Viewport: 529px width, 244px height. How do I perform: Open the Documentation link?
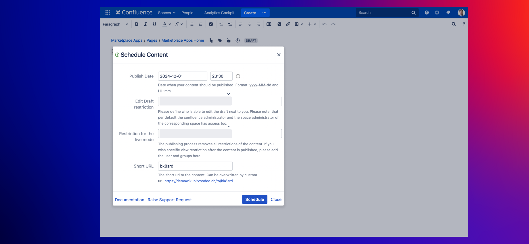130,200
